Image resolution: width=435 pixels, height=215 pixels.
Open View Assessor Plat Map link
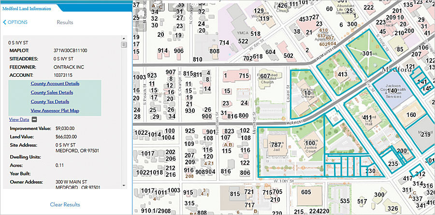(55, 111)
